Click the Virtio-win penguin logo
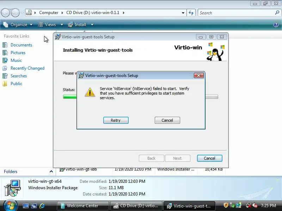The height and width of the screenshot is (211, 282). coord(215,52)
